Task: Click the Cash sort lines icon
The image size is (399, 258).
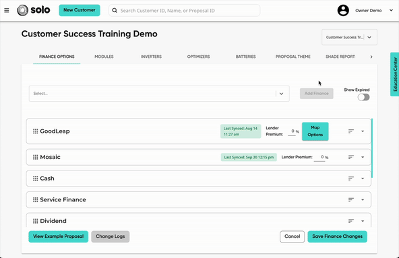Action: 351,179
